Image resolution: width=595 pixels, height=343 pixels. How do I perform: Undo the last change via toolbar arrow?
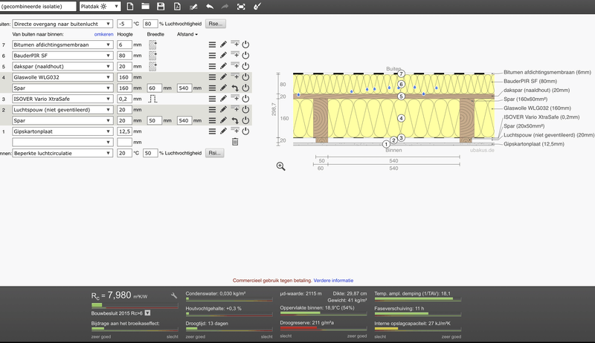point(210,7)
